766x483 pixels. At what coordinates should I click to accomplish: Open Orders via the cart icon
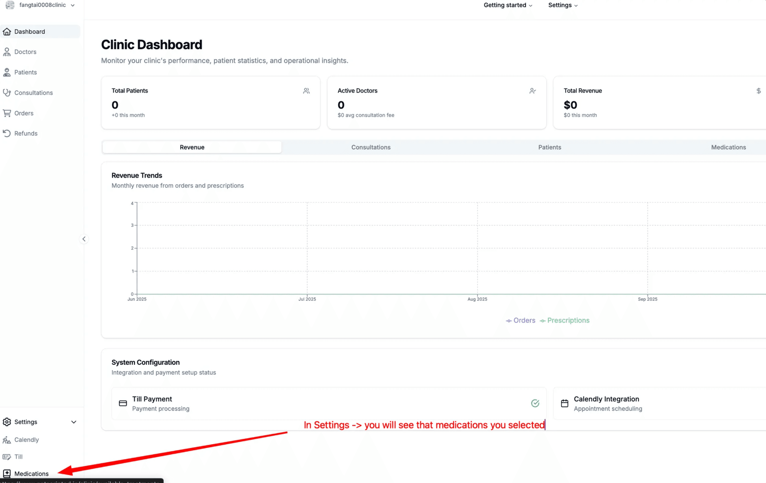click(x=7, y=113)
